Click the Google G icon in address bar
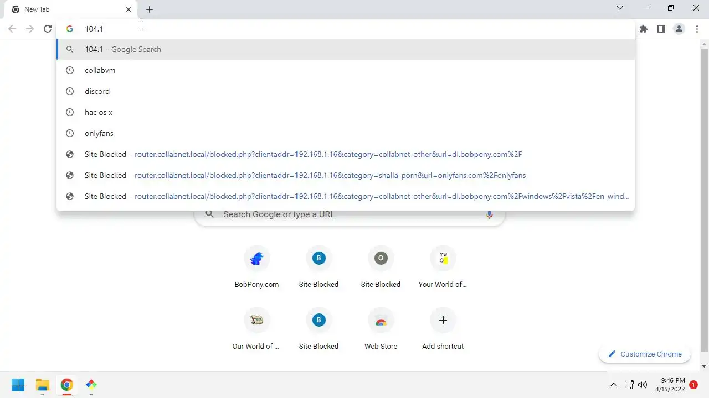Screen dimensions: 709x398 pos(70,29)
